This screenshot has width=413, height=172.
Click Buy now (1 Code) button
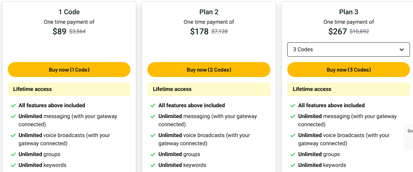[x=69, y=70]
